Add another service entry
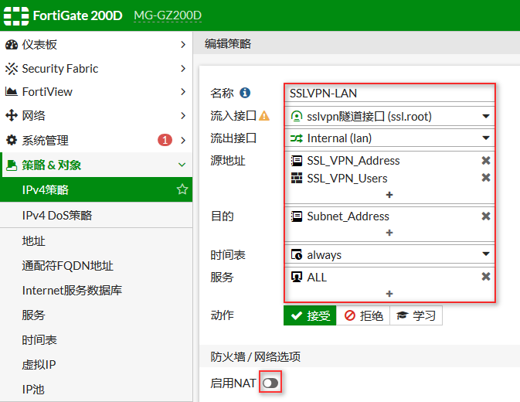The width and height of the screenshot is (520, 402). pos(389,294)
